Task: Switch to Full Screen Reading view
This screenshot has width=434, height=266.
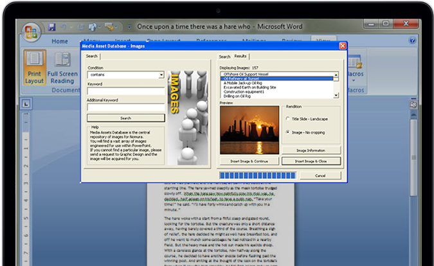Action: tap(62, 67)
